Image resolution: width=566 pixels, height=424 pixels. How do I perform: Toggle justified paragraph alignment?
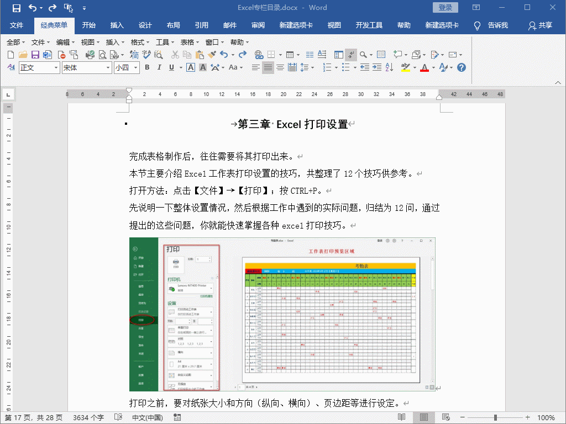268,67
